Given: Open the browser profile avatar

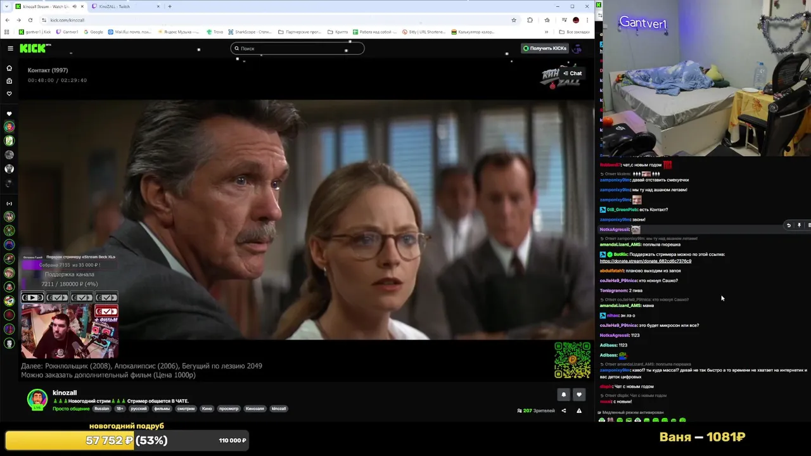Looking at the screenshot, I should coord(575,20).
